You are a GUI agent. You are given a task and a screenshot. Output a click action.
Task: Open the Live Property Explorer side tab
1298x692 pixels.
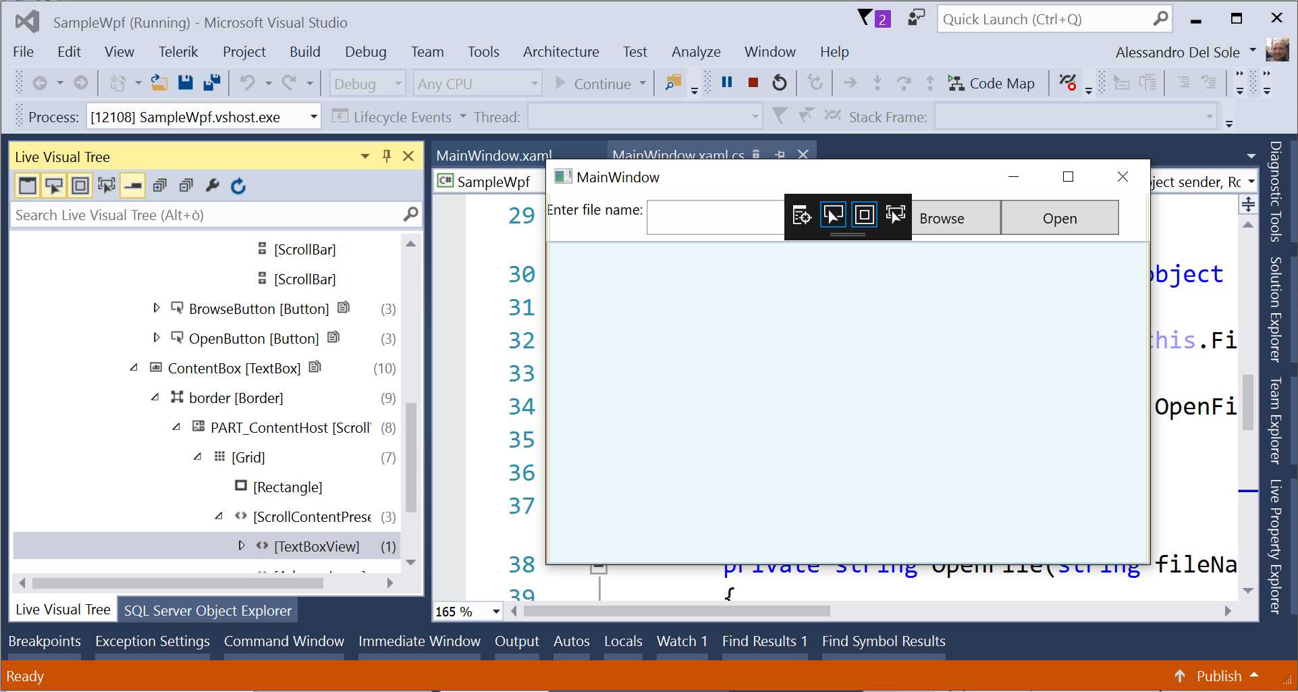(x=1275, y=546)
